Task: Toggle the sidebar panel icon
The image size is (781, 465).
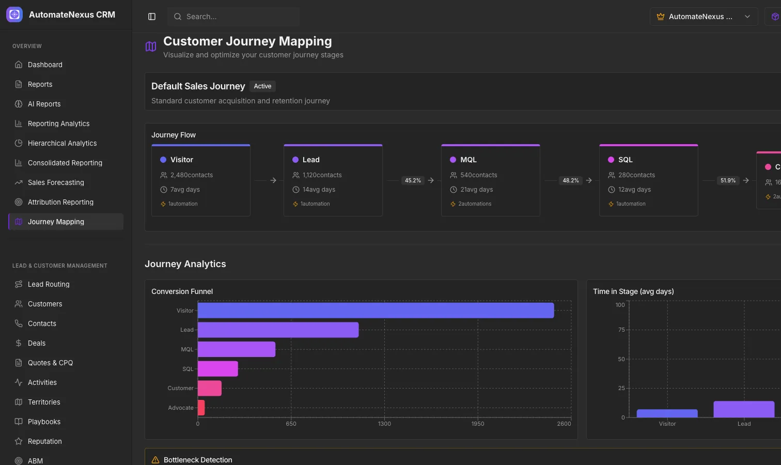Action: (x=152, y=17)
